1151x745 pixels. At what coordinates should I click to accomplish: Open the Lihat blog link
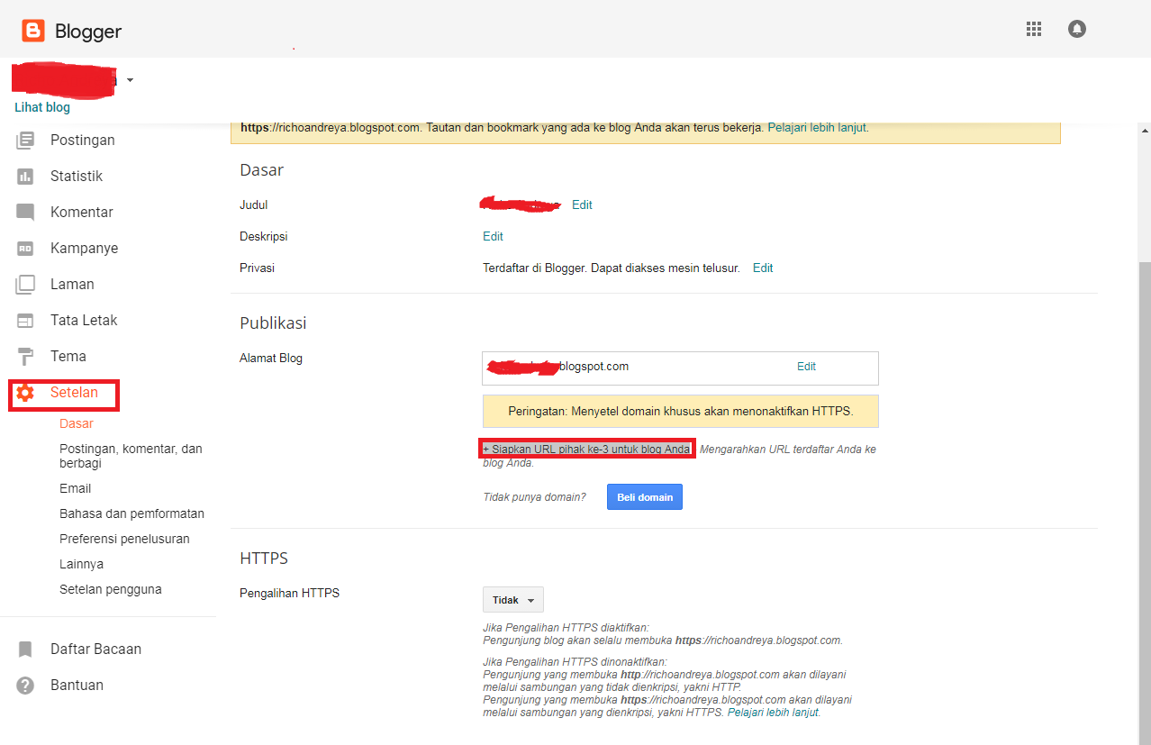[42, 107]
